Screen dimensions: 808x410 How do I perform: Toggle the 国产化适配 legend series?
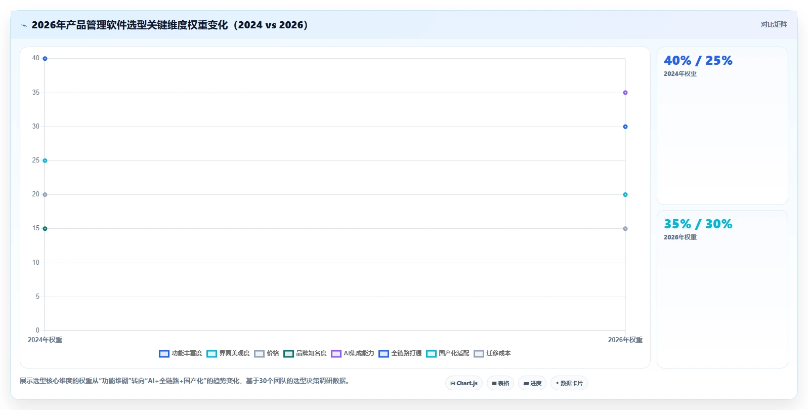[x=448, y=353]
